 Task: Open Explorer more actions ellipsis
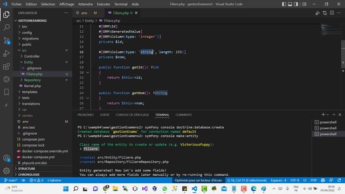click(x=66, y=13)
